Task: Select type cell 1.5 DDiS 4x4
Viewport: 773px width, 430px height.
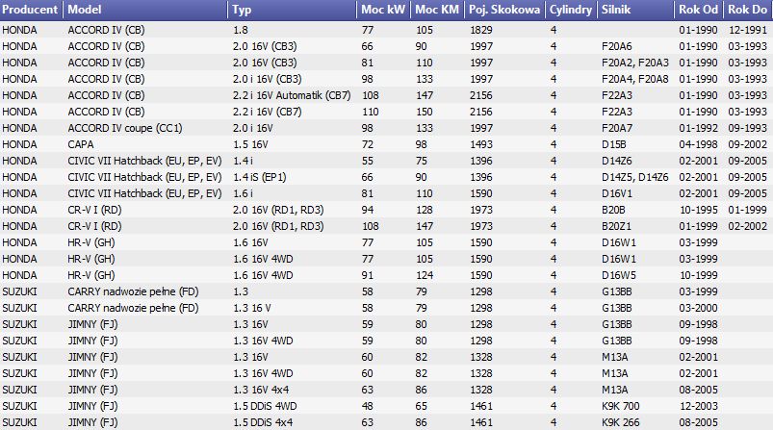Action: click(x=263, y=422)
